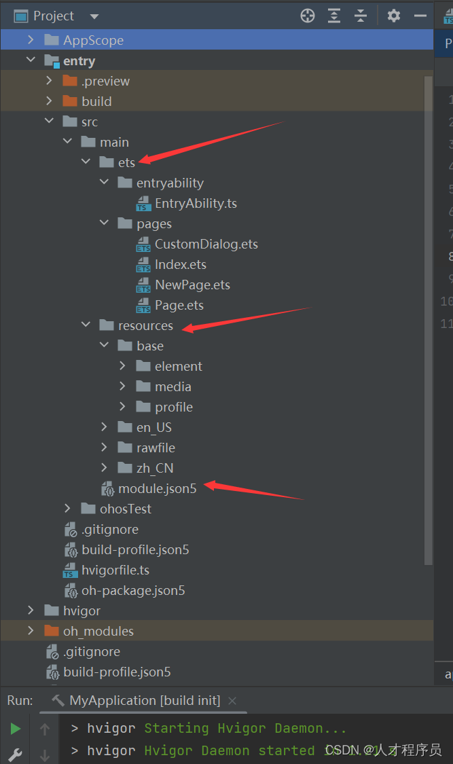Click the Expand All toolbar icon

[x=334, y=16]
